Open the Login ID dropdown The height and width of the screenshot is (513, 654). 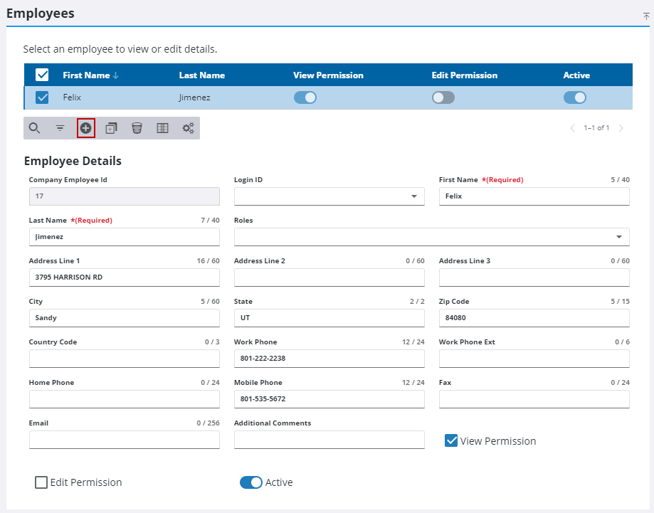click(x=329, y=196)
